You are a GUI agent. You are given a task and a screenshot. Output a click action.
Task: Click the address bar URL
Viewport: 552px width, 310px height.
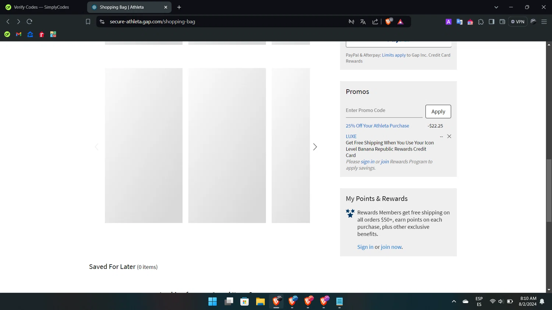[152, 22]
